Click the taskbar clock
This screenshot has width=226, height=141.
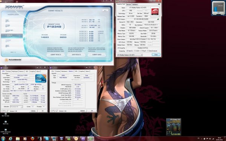pyautogui.click(x=220, y=139)
